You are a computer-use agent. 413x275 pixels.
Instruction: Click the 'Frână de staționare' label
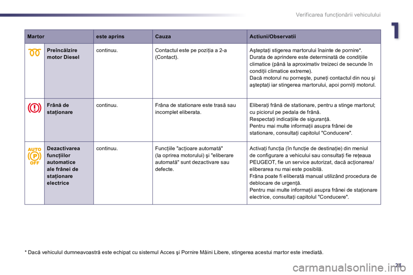(60, 109)
